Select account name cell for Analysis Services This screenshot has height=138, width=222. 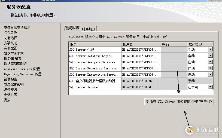(141, 62)
